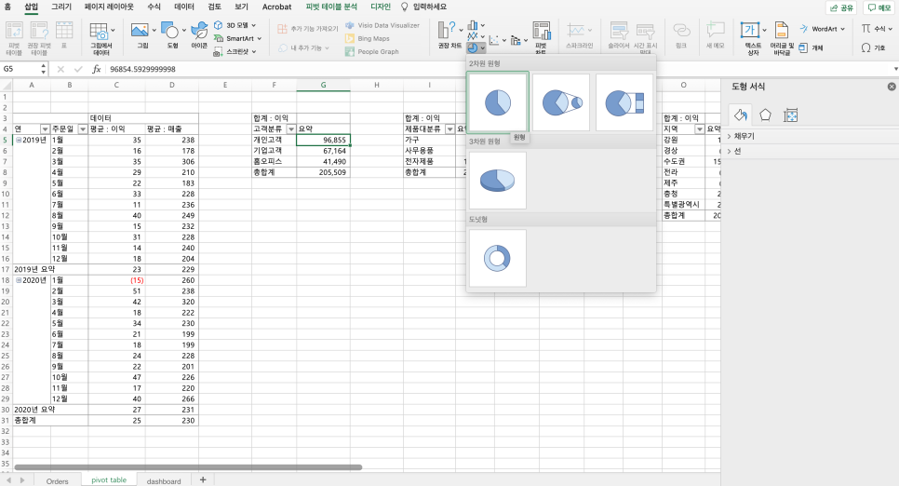Viewport: 899px width, 486px height.
Task: Close the 도형 서식 pane
Action: click(892, 87)
